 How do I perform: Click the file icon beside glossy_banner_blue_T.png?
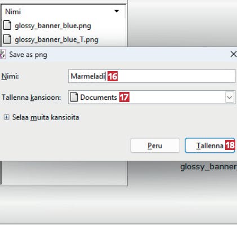7,39
